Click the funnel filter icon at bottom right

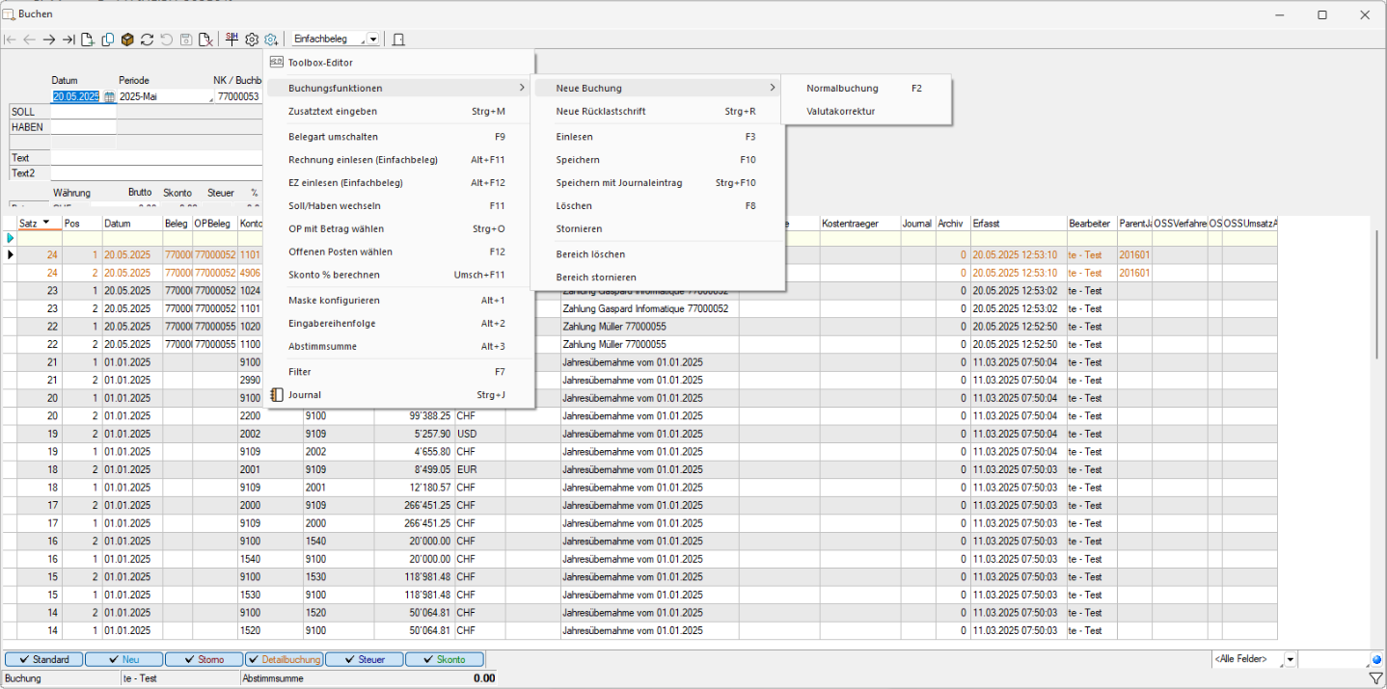pos(1375,678)
